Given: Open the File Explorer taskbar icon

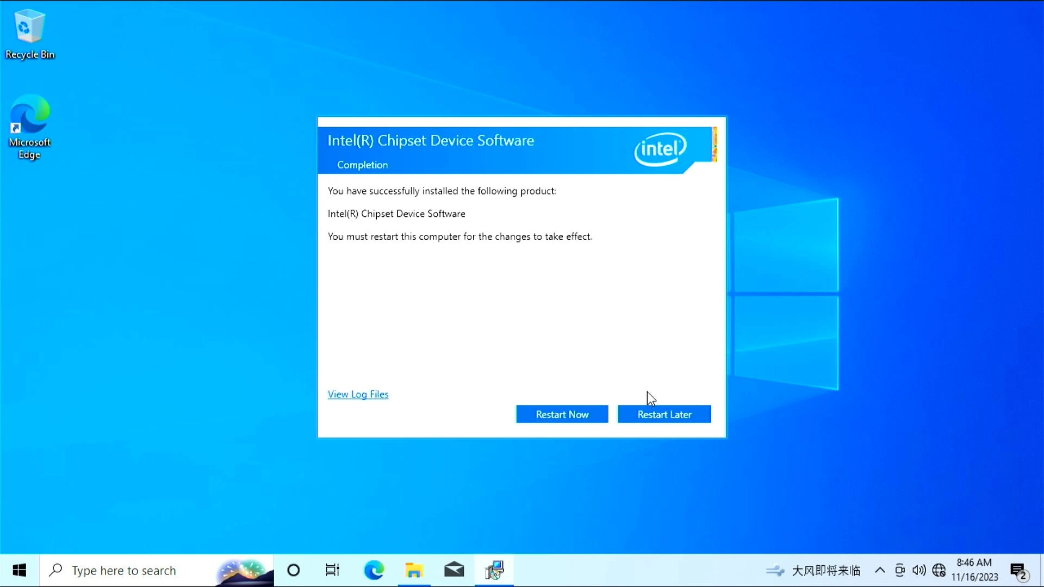Looking at the screenshot, I should (414, 570).
